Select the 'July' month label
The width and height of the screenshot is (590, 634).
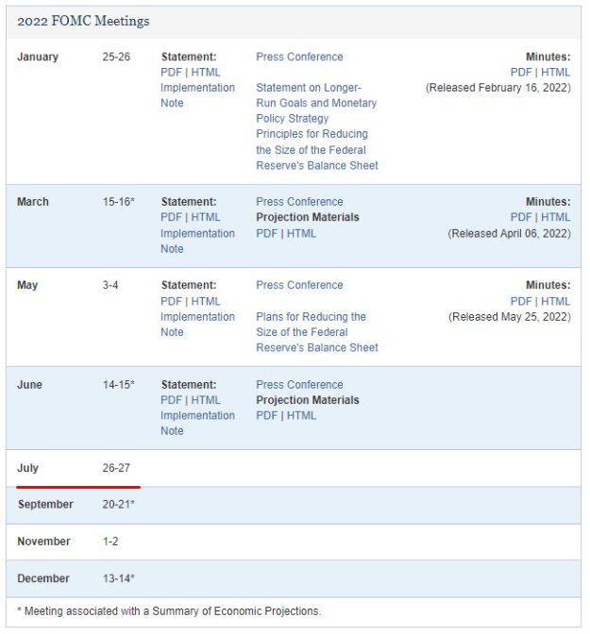27,468
